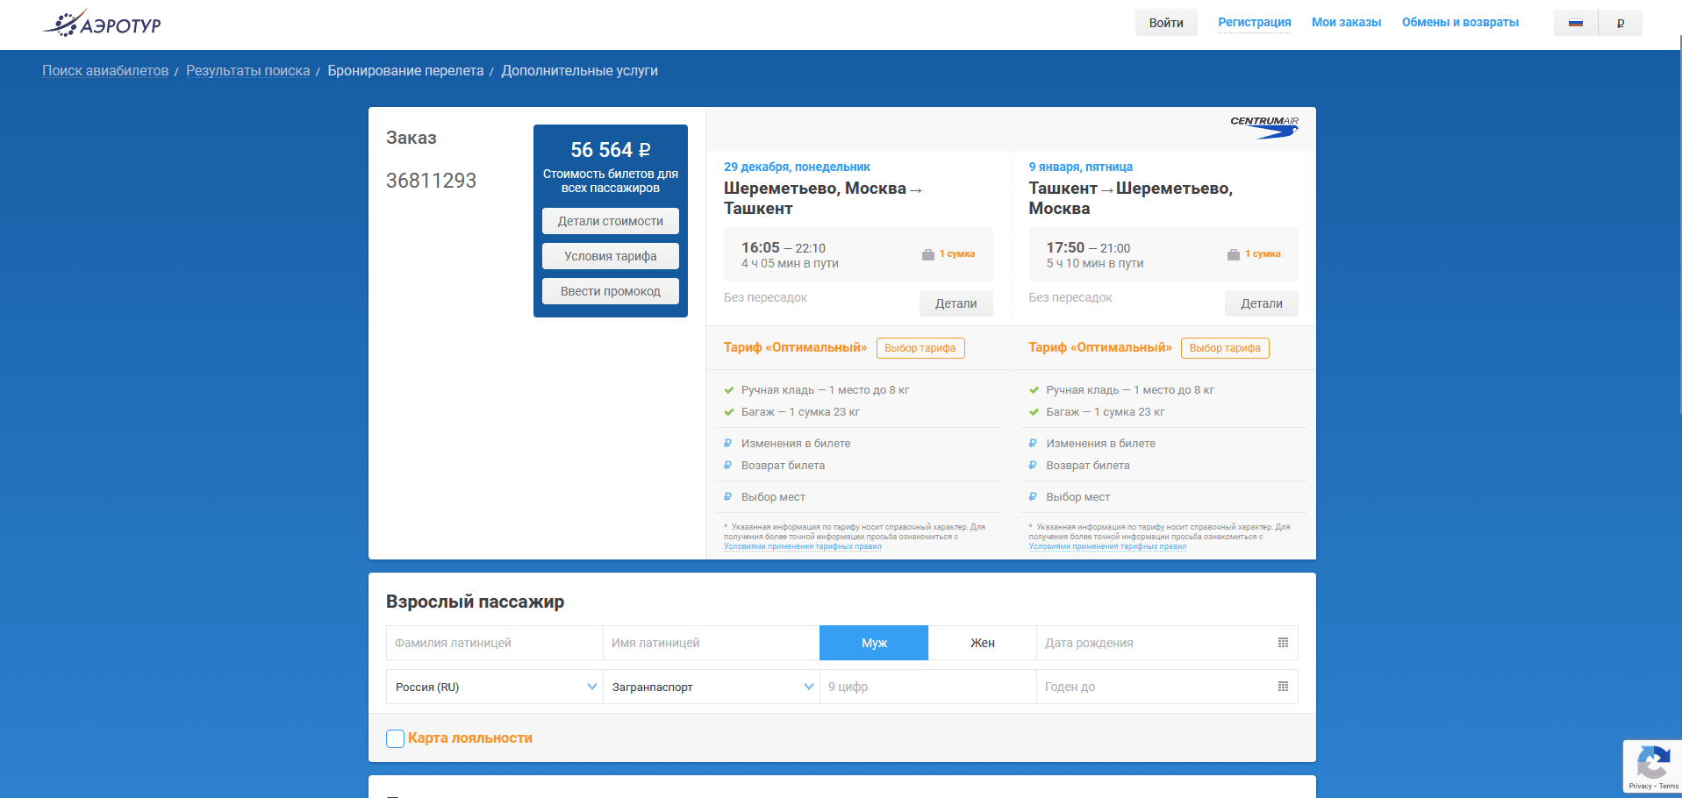Open the birth date calendar icon
The image size is (1682, 798).
(x=1283, y=643)
